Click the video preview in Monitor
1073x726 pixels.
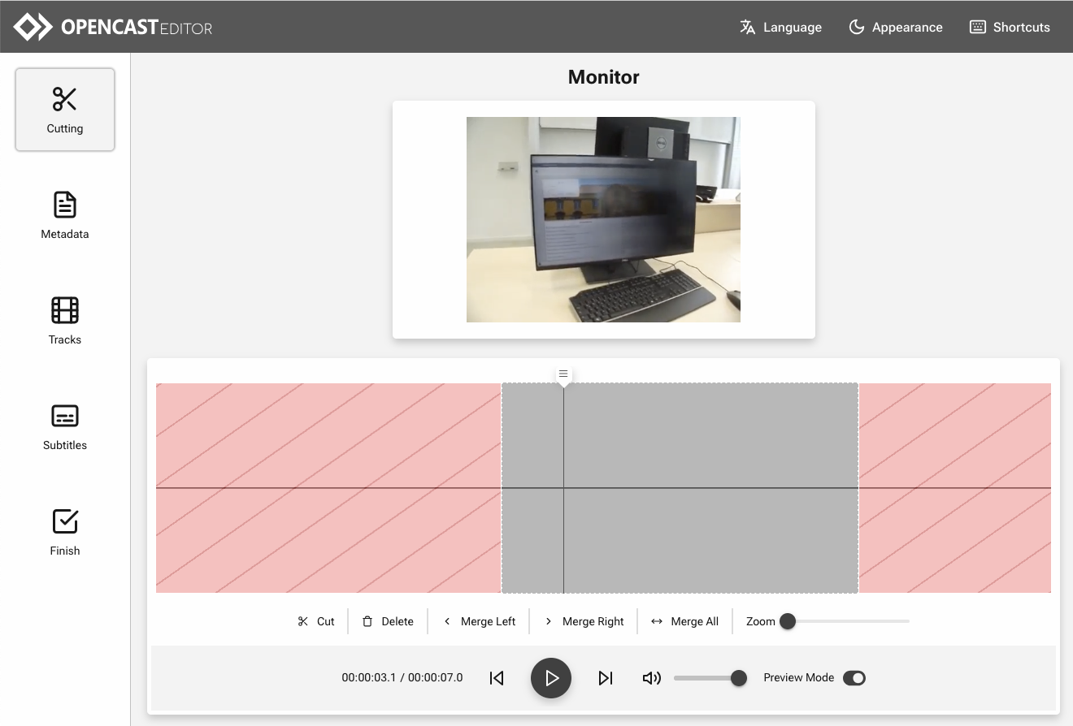tap(603, 219)
